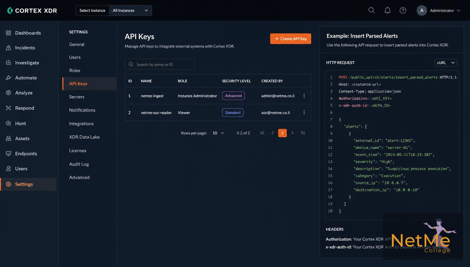Click the Automate sidebar icon
Image resolution: width=470 pixels, height=267 pixels.
9,78
